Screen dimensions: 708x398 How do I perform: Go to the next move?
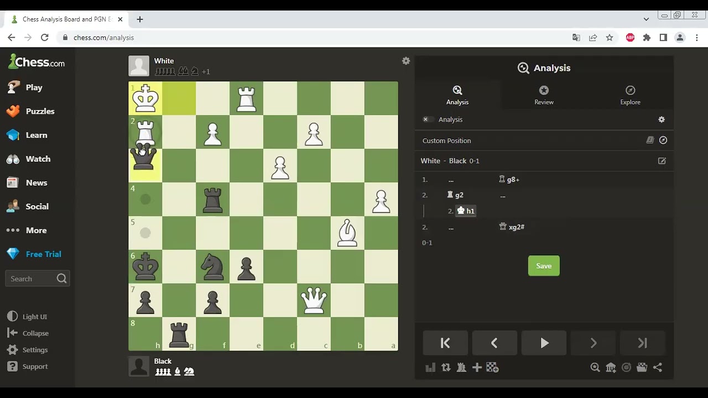[x=593, y=343]
